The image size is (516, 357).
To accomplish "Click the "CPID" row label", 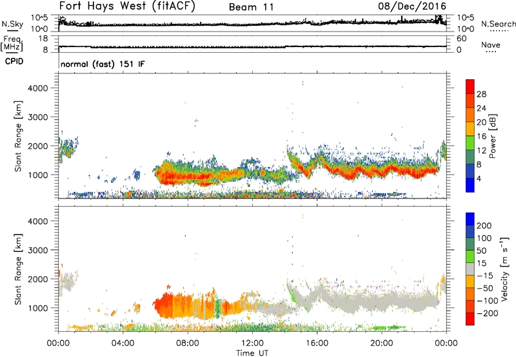I will 14,61.
